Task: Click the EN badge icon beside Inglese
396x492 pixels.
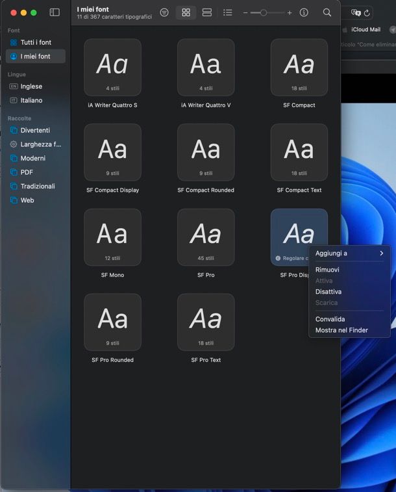Action: (14, 86)
